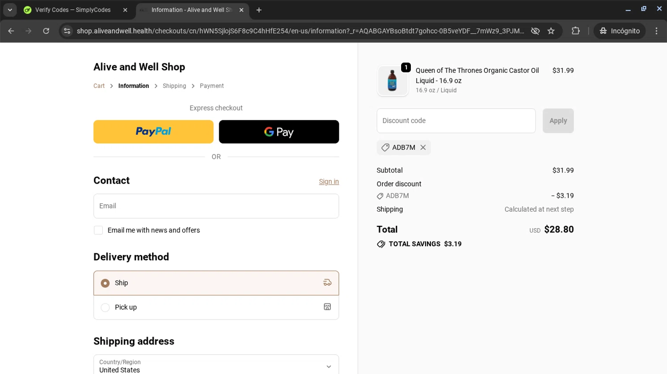Open Chrome three-dot menu
Viewport: 667px width, 374px height.
[656, 31]
